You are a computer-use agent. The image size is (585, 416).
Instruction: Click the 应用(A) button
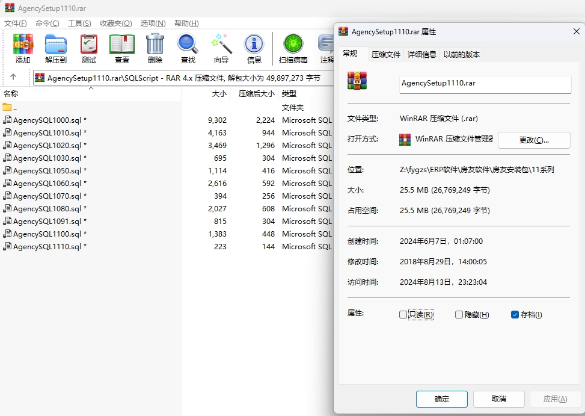(555, 399)
